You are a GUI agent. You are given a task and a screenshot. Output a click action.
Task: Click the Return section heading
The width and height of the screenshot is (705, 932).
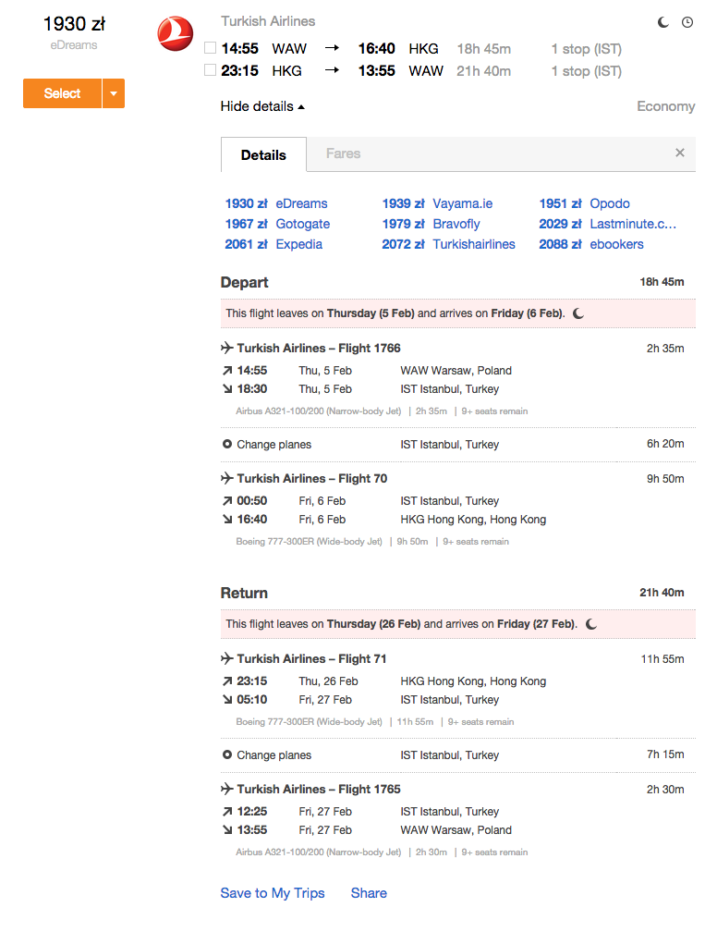click(x=244, y=593)
